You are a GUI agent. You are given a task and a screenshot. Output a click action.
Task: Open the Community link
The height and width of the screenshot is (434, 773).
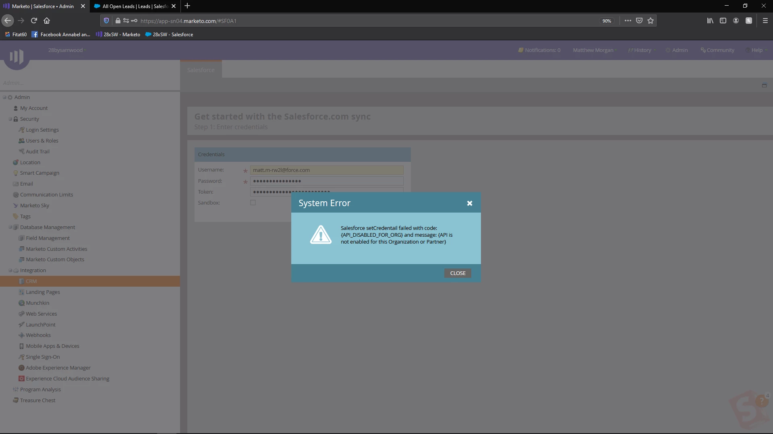tap(717, 50)
